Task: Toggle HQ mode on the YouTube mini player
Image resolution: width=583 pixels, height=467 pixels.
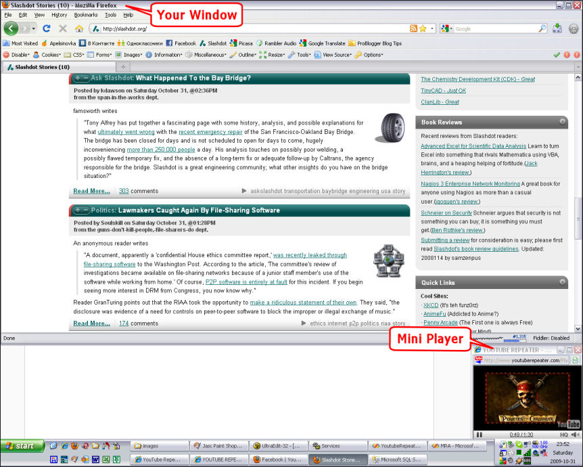Action: tap(563, 434)
